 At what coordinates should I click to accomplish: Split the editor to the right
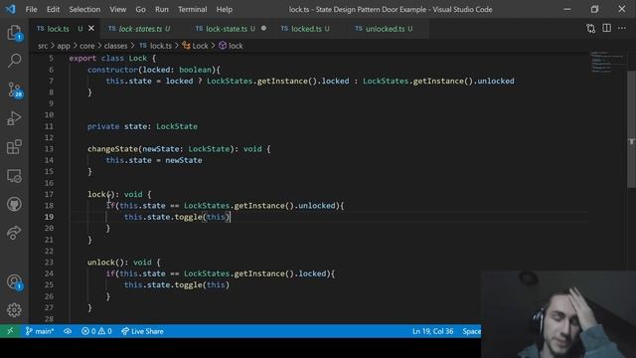(x=607, y=28)
